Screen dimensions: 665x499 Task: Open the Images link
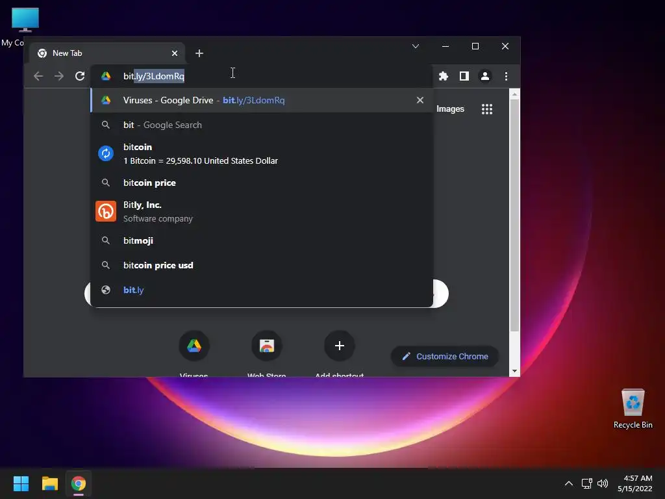(450, 109)
